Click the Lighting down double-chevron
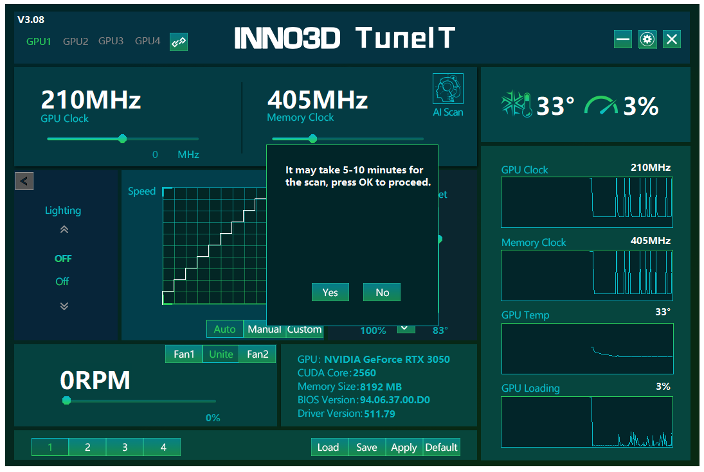The height and width of the screenshot is (472, 704). (64, 306)
